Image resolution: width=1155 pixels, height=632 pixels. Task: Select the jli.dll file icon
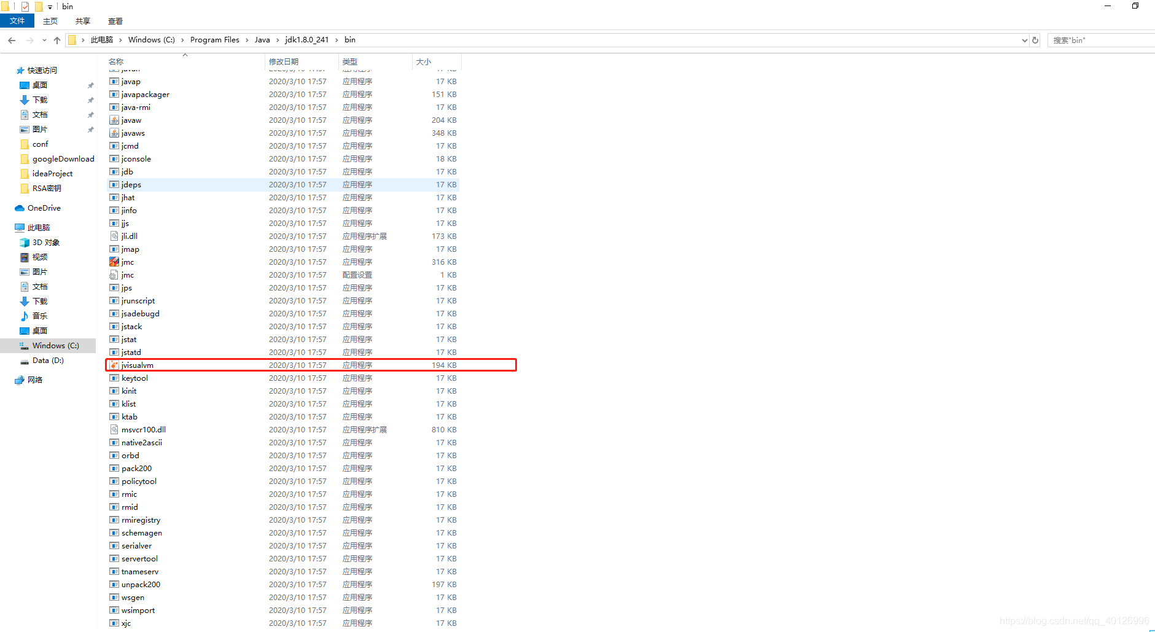tap(114, 236)
